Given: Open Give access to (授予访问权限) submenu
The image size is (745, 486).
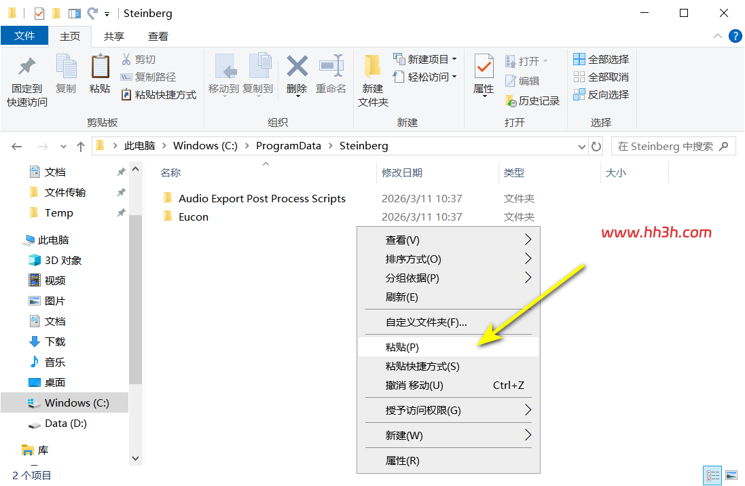Looking at the screenshot, I should click(x=448, y=411).
